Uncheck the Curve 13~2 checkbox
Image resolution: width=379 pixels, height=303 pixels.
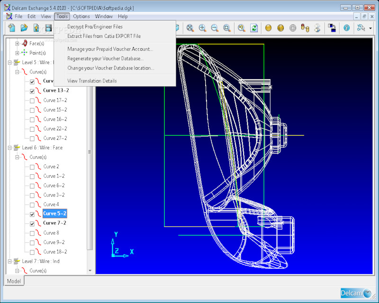tap(32, 91)
